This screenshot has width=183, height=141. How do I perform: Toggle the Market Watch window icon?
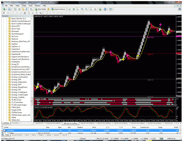point(15,9)
